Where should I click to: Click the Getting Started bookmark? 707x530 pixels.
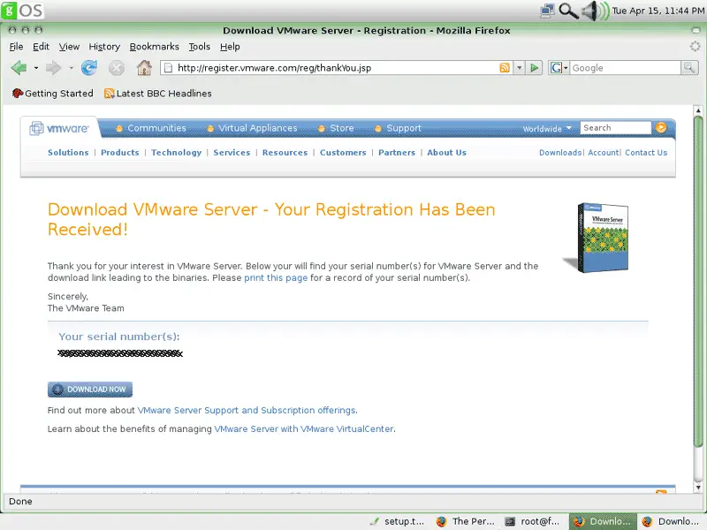pos(53,94)
